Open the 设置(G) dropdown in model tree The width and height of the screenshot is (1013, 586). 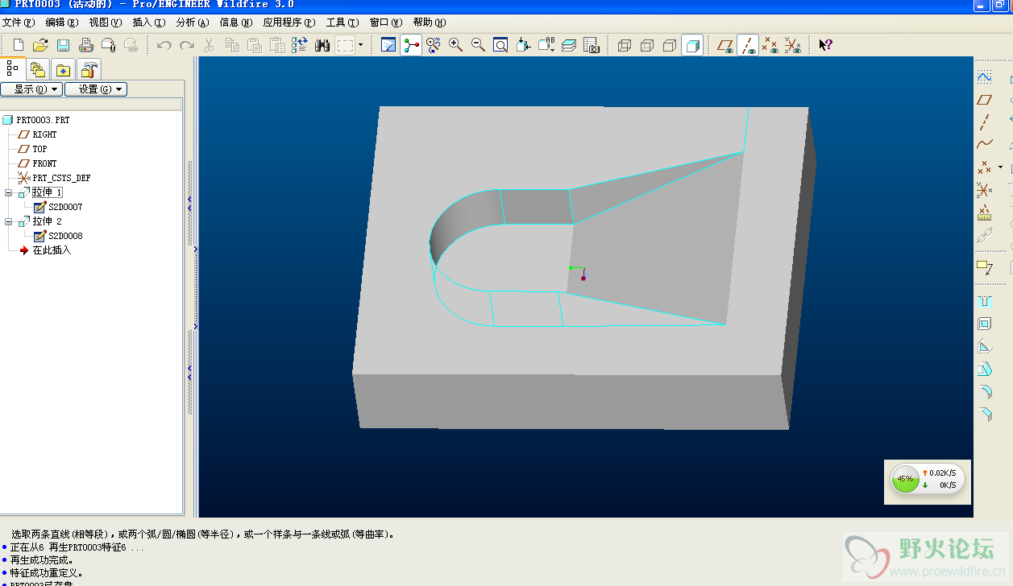coord(96,89)
